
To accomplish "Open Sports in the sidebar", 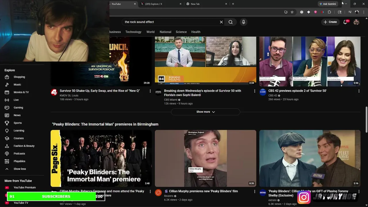I will click(x=22, y=123).
